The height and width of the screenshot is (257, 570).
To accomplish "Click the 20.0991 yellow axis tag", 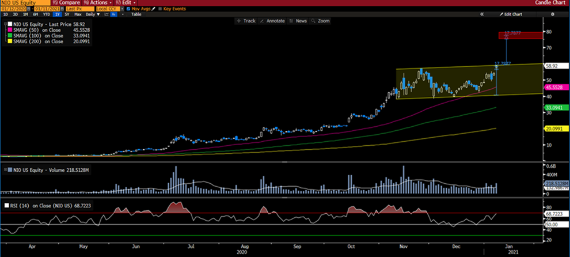I will pyautogui.click(x=556, y=128).
